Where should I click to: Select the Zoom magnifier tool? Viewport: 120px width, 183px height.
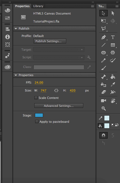(104, 108)
